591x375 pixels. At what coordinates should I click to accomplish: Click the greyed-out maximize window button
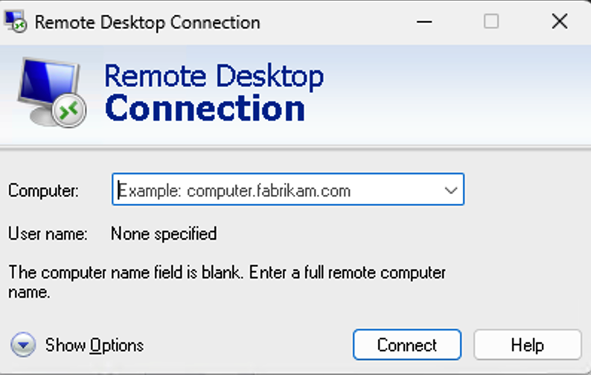click(491, 22)
